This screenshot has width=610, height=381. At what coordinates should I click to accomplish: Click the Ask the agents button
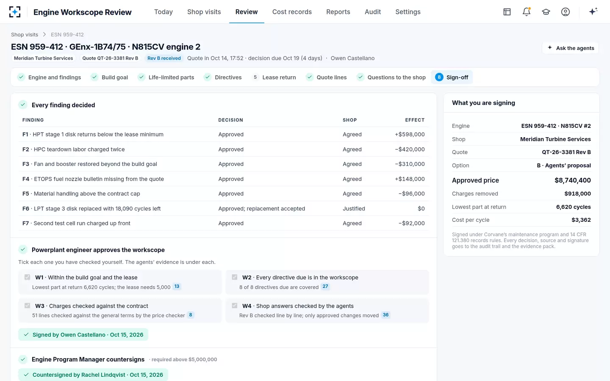pyautogui.click(x=571, y=48)
